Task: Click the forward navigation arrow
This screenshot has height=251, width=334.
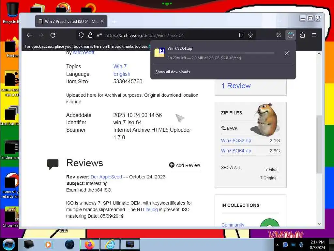Action: point(41,35)
